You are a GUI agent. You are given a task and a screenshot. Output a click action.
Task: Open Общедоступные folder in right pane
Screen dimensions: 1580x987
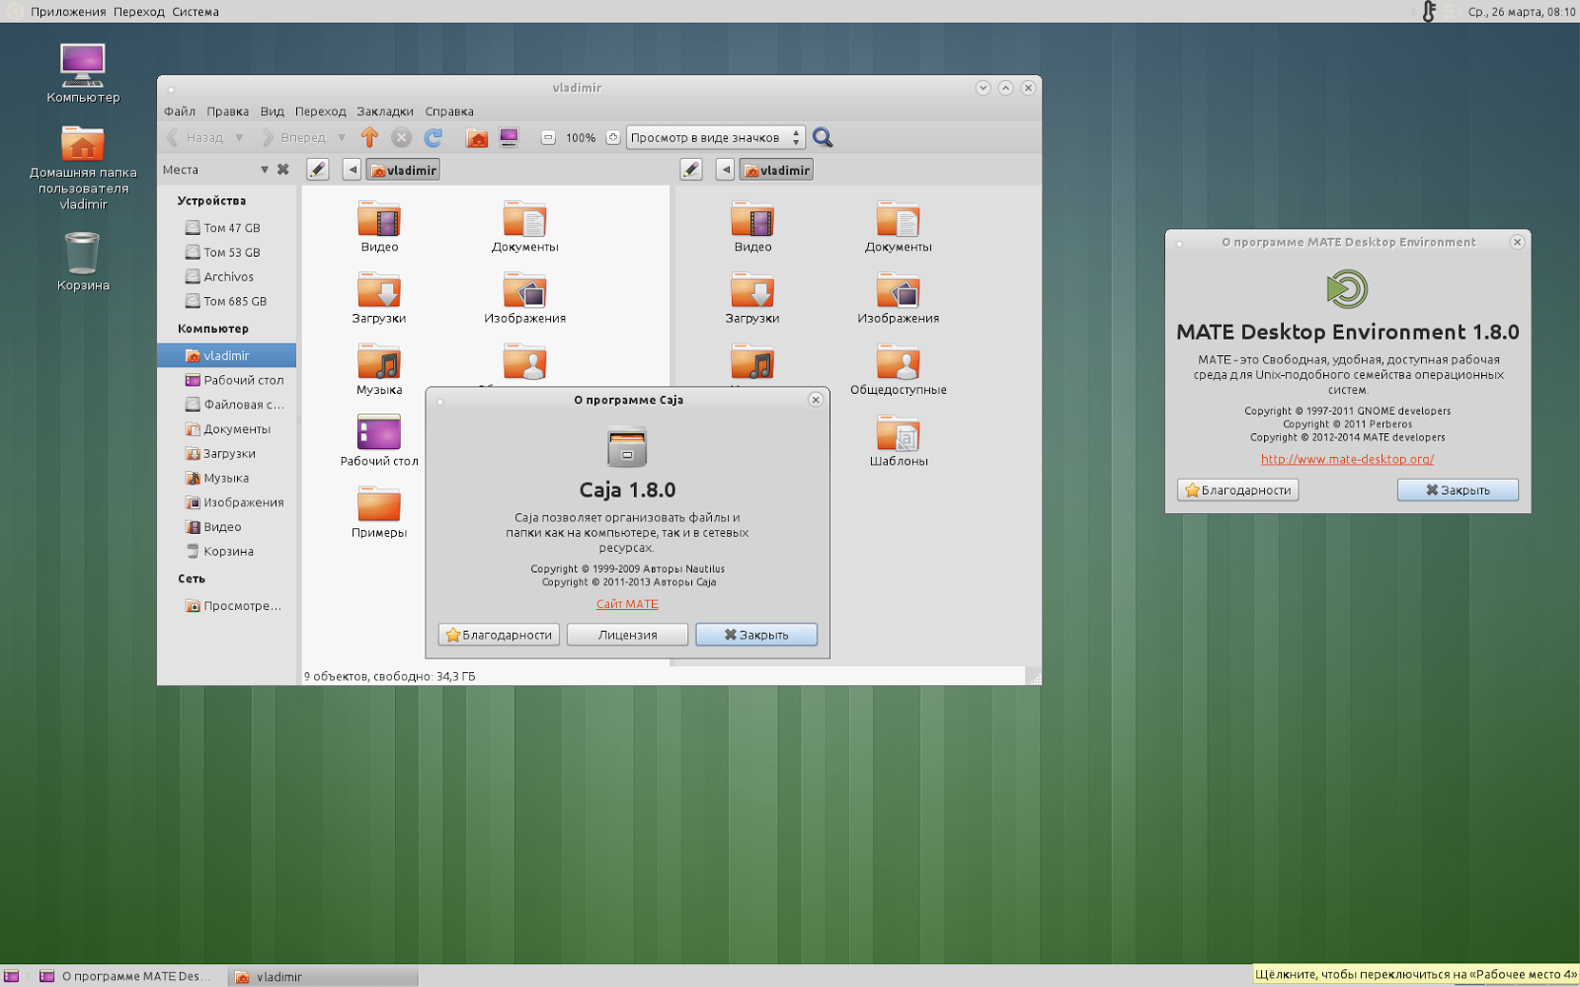click(898, 368)
